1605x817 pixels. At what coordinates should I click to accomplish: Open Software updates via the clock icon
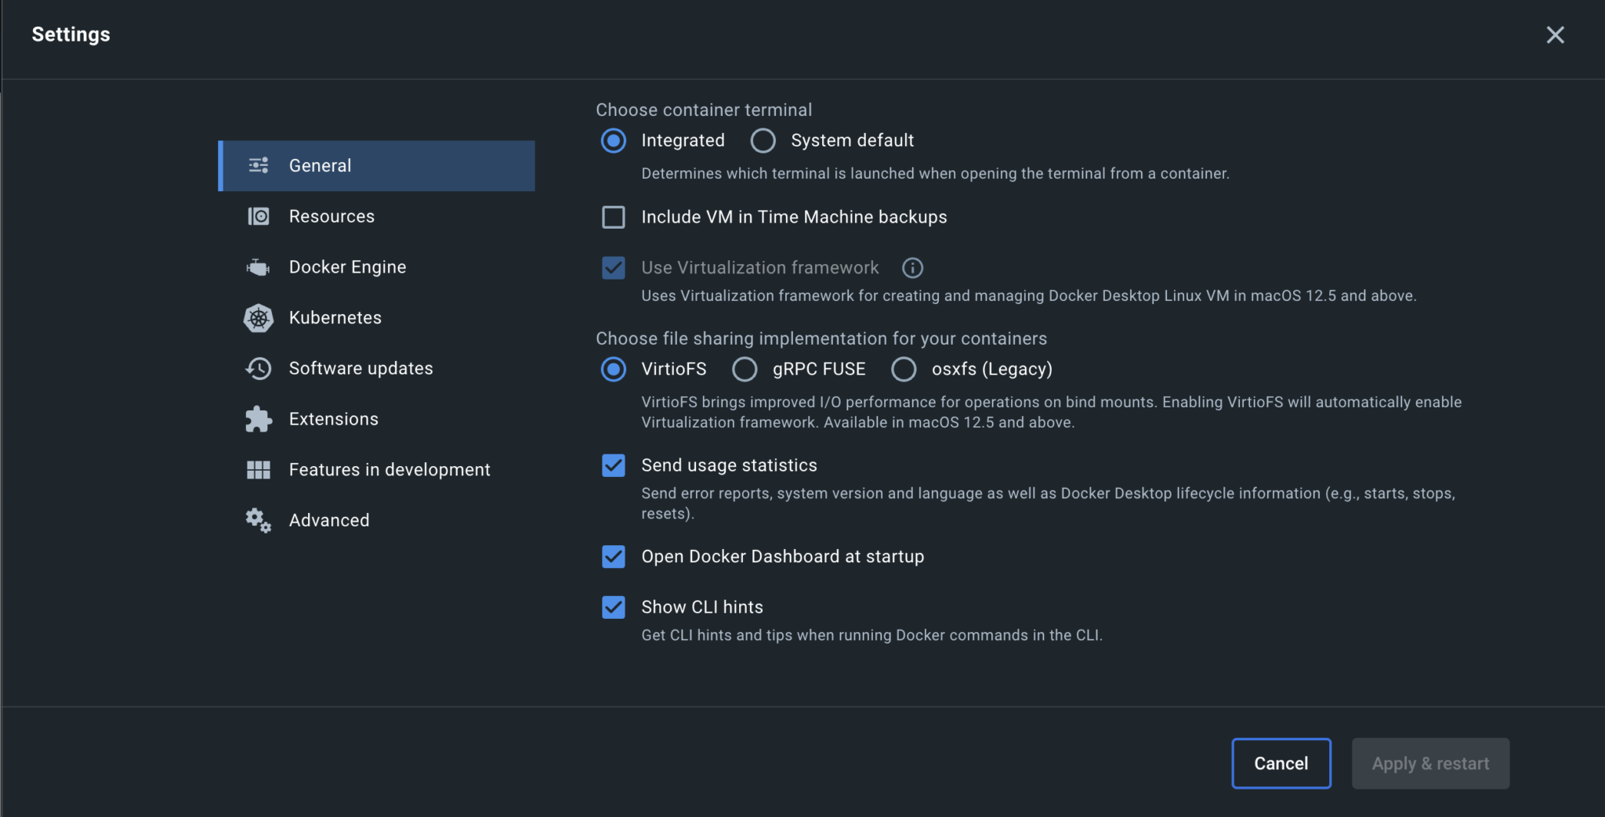pos(259,368)
